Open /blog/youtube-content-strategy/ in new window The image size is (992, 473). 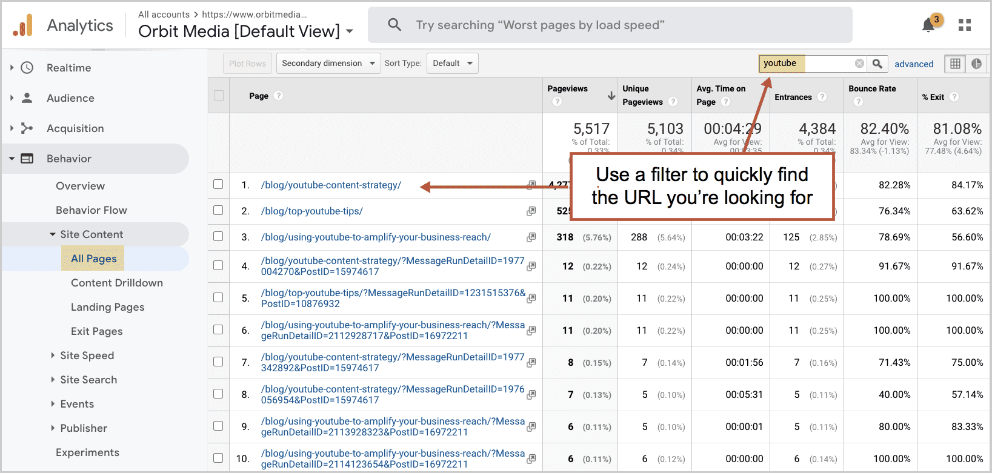tap(531, 185)
